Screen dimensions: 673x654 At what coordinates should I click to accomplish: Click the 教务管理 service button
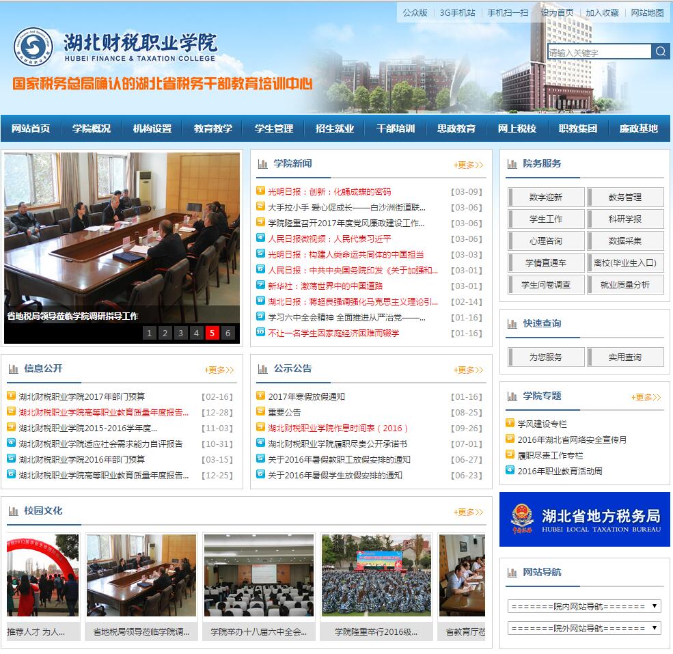(625, 197)
